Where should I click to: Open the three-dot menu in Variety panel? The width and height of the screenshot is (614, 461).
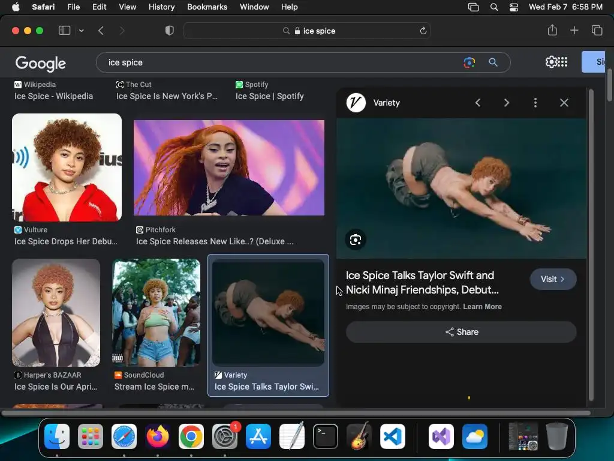(535, 103)
